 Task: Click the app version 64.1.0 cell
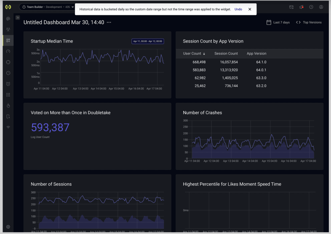pyautogui.click(x=261, y=62)
